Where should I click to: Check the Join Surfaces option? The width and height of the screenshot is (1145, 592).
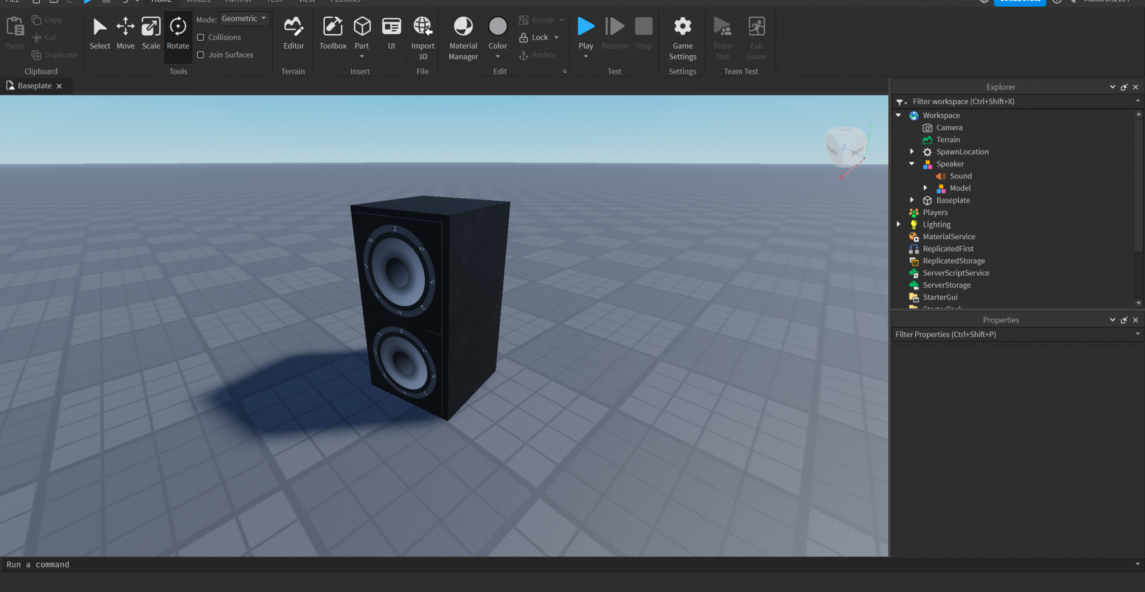[201, 54]
